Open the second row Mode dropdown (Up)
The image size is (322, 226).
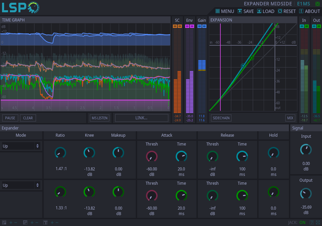(20, 185)
